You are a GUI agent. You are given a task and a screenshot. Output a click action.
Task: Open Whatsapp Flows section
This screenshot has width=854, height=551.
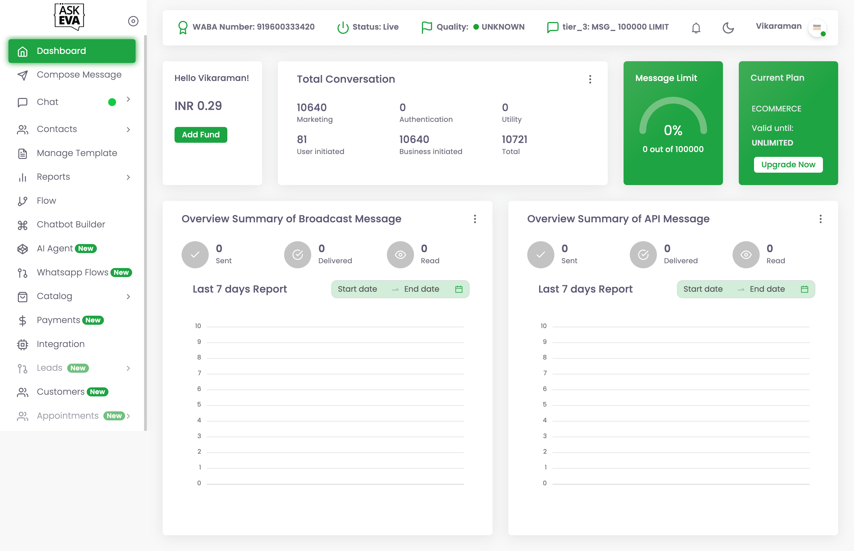click(73, 272)
